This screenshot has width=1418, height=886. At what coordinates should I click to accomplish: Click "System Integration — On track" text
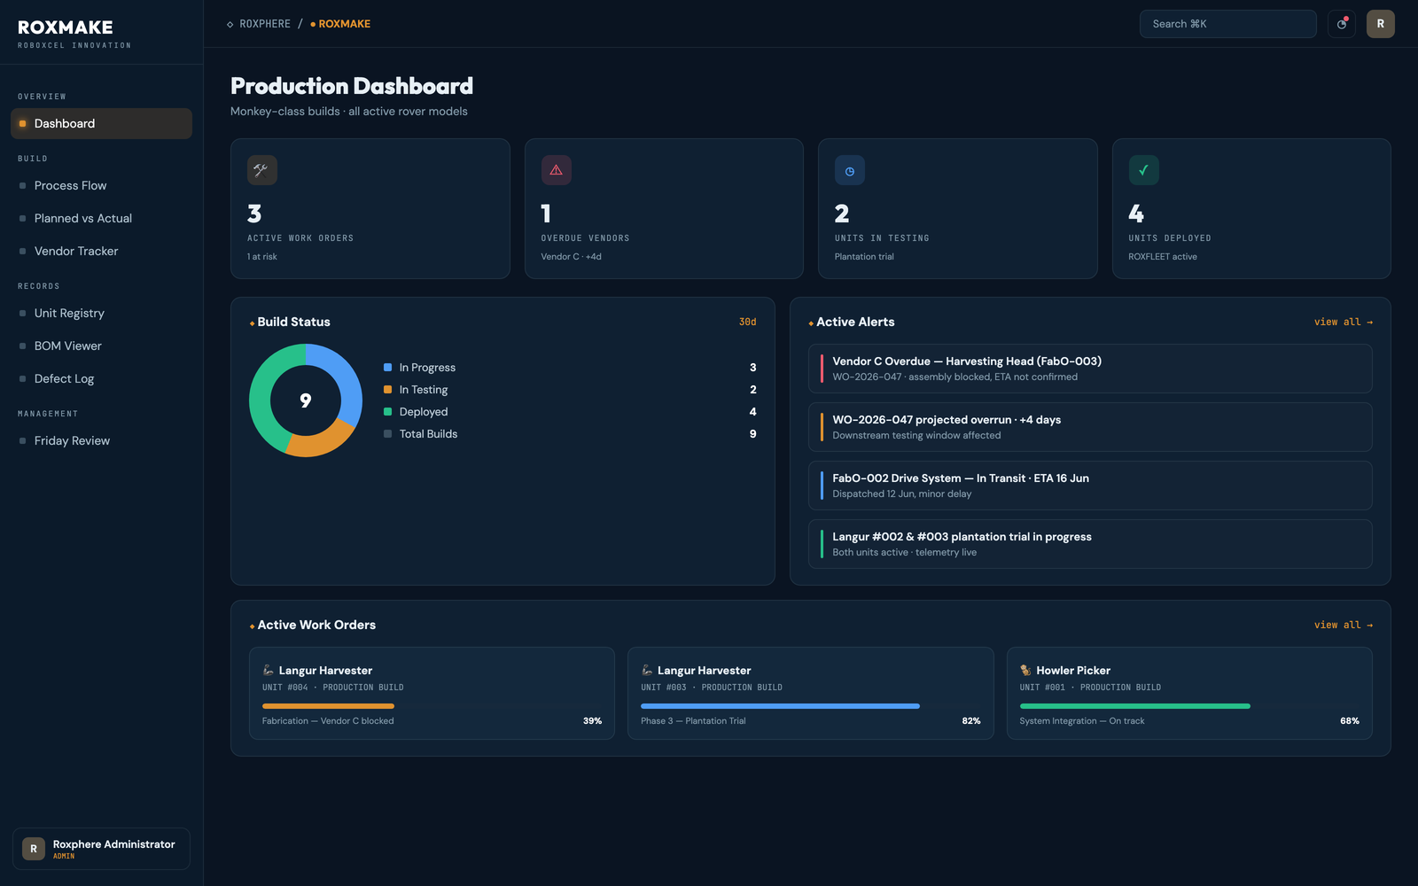1082,721
